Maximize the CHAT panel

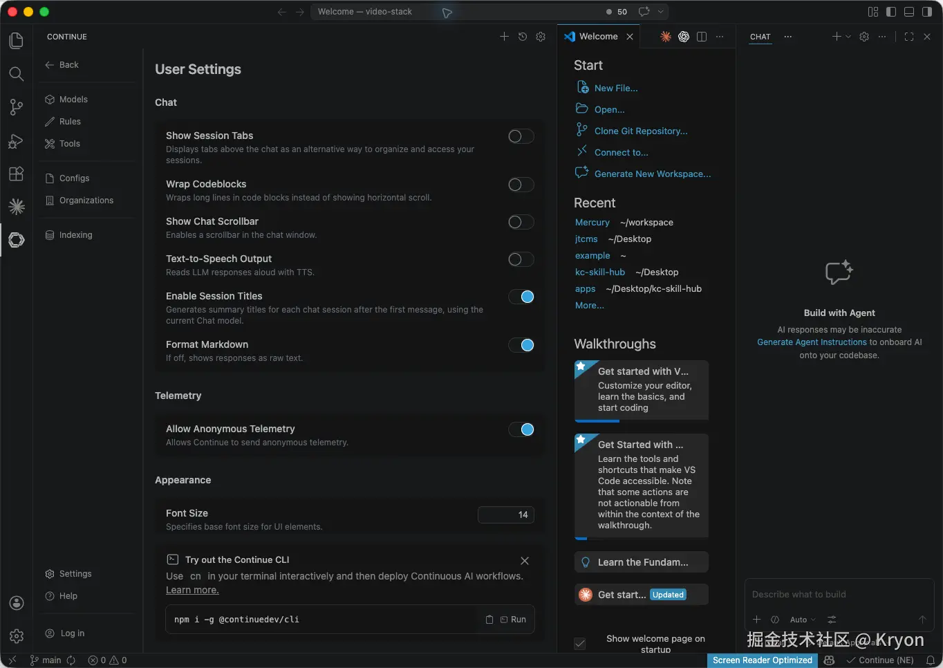(909, 37)
